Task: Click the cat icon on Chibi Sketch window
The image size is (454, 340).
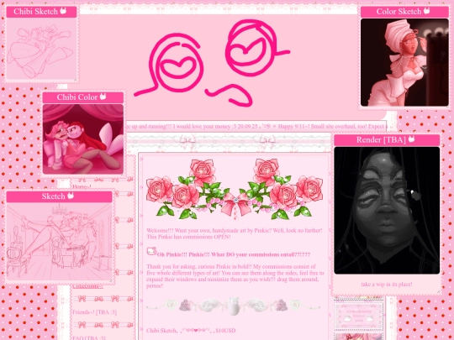Action: 63,11
